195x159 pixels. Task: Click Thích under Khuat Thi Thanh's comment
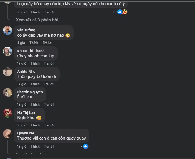point(35,63)
